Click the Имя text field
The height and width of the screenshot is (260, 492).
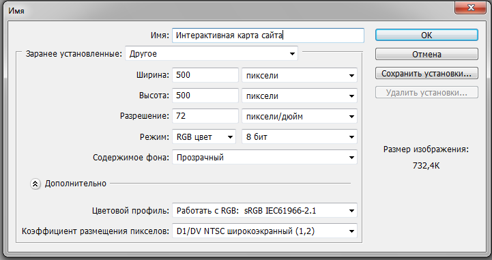point(268,35)
